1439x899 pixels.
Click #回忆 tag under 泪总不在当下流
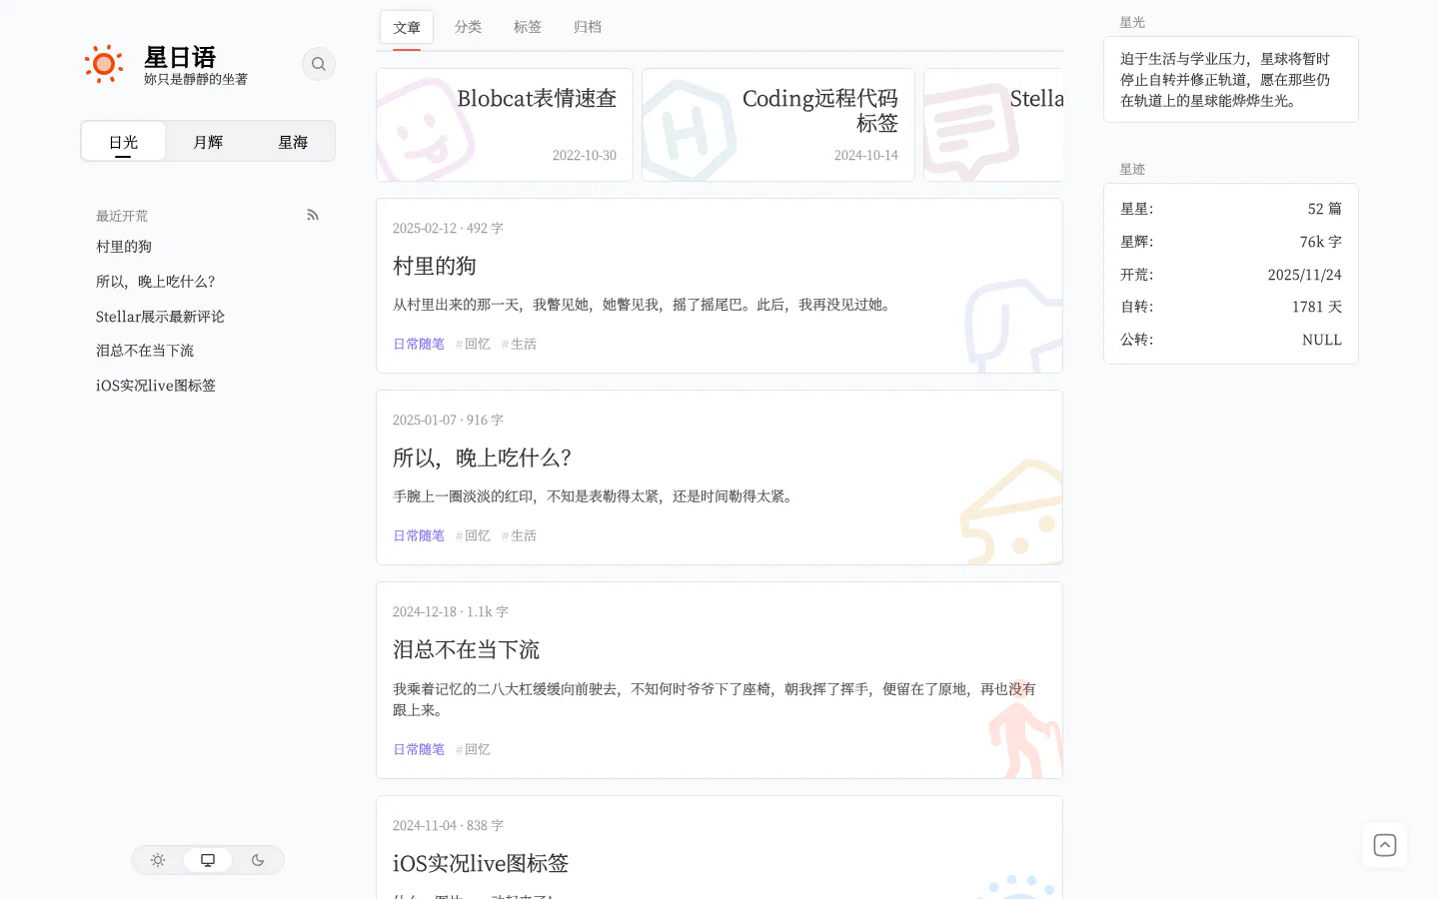point(473,749)
